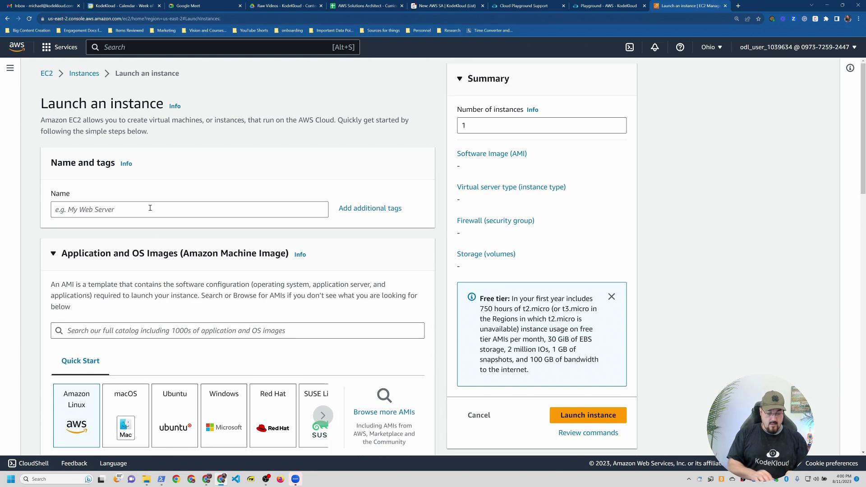Collapse the Summary panel

(x=460, y=78)
